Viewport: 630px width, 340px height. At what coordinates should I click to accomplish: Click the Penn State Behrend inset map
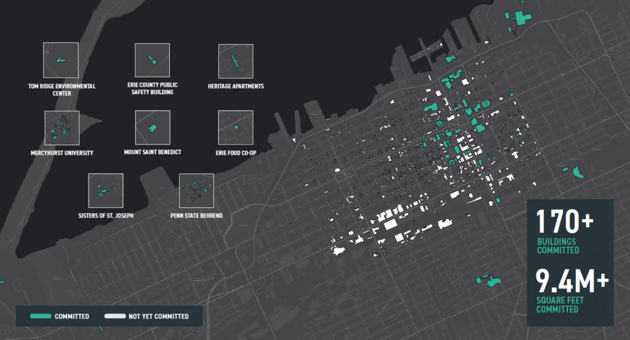(x=196, y=191)
